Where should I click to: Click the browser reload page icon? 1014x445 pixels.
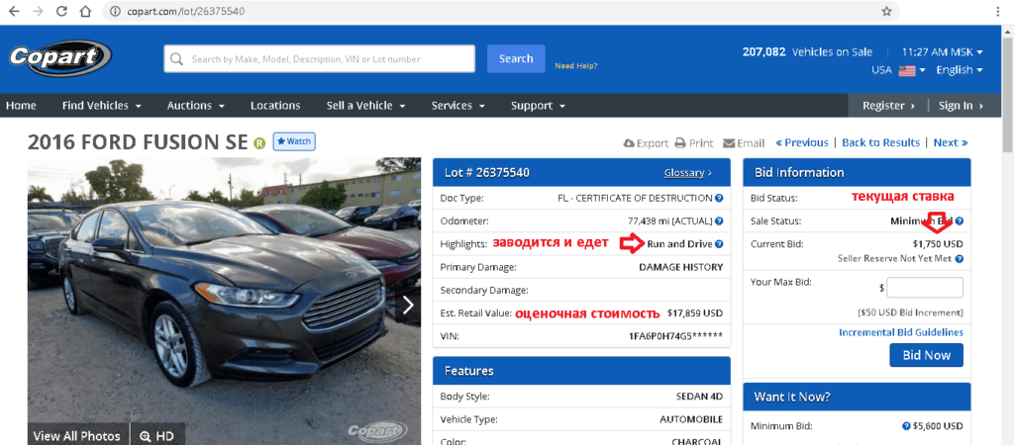(x=61, y=11)
